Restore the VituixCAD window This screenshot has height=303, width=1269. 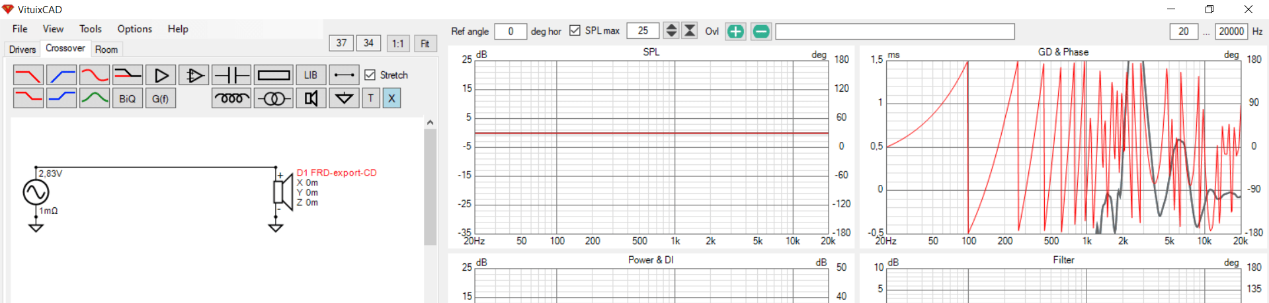[1209, 9]
